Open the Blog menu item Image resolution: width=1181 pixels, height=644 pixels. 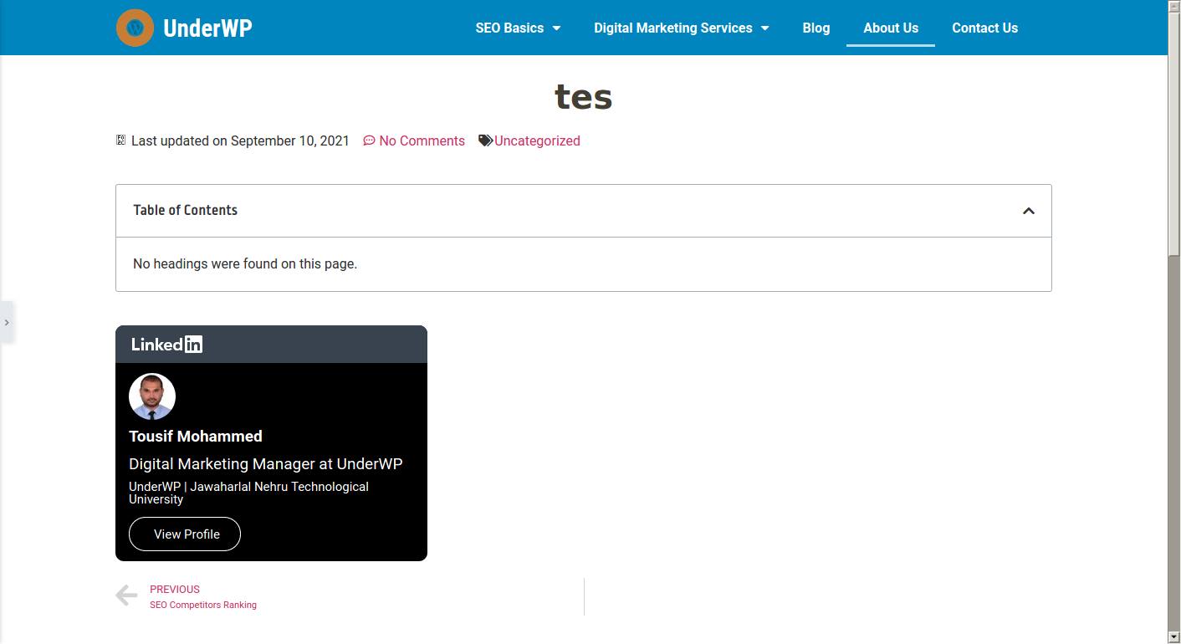coord(815,28)
